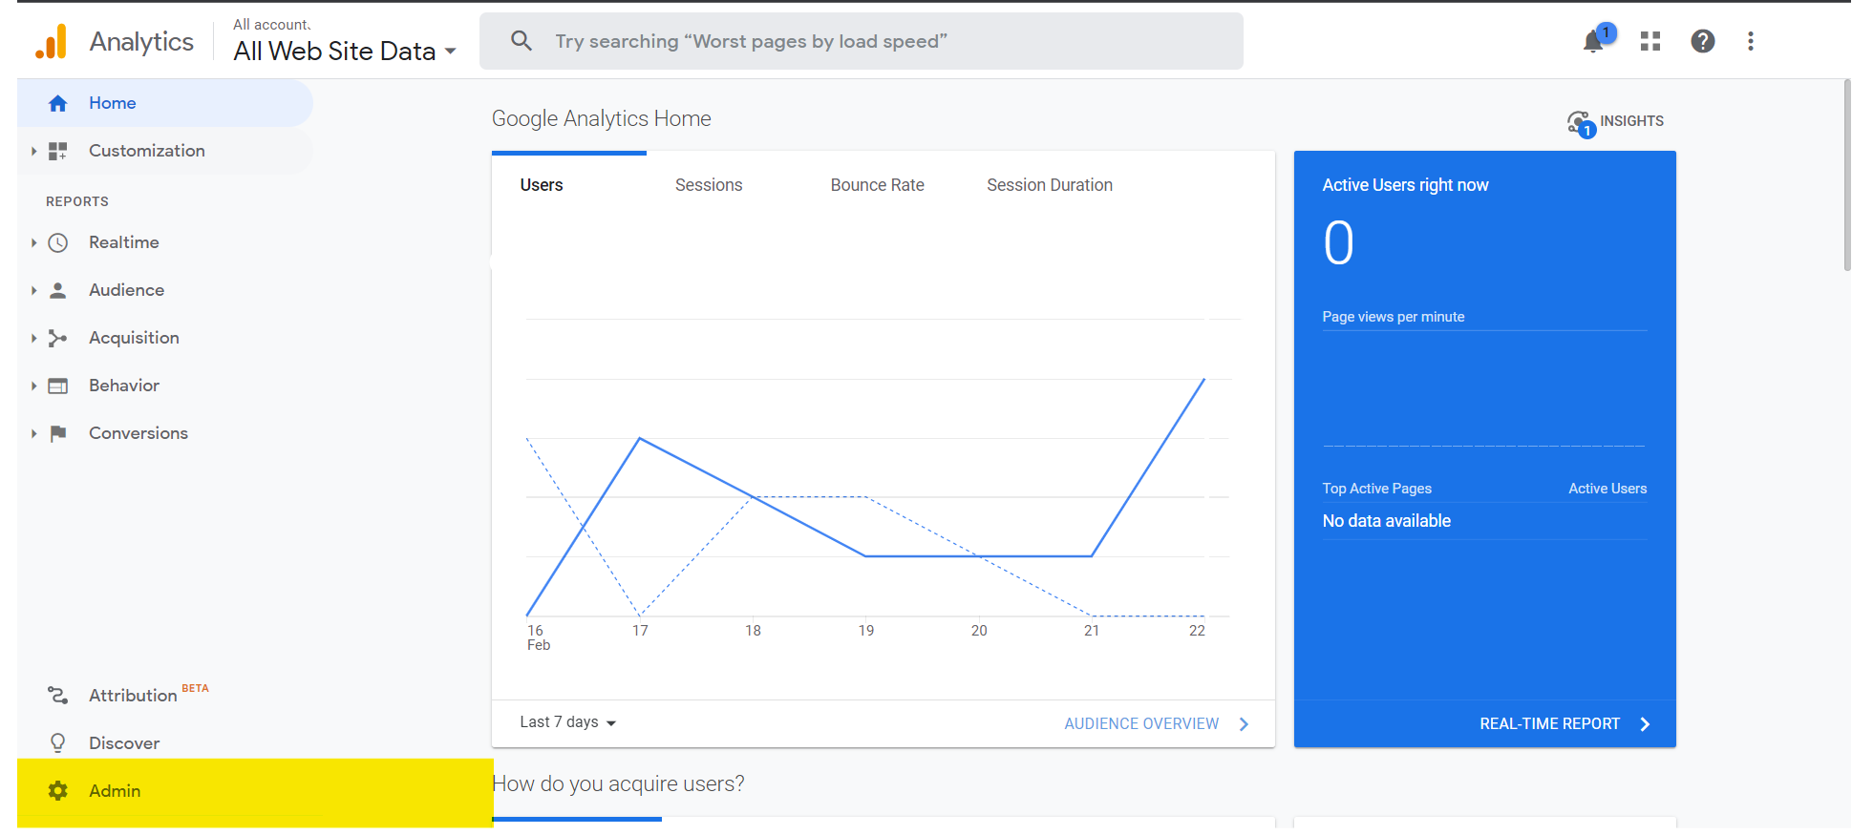Expand the Acquisition reports arrow

[33, 338]
